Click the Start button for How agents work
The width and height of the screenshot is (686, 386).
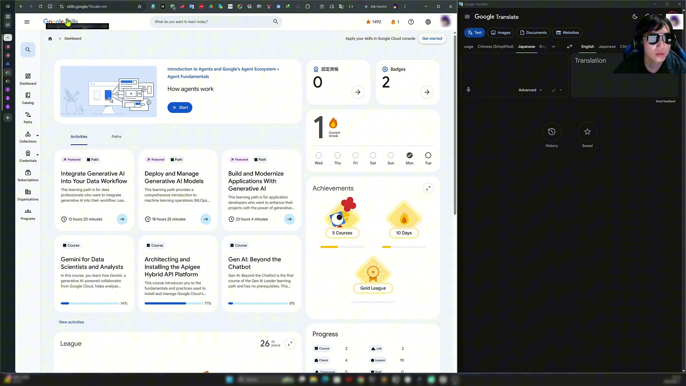pos(180,108)
